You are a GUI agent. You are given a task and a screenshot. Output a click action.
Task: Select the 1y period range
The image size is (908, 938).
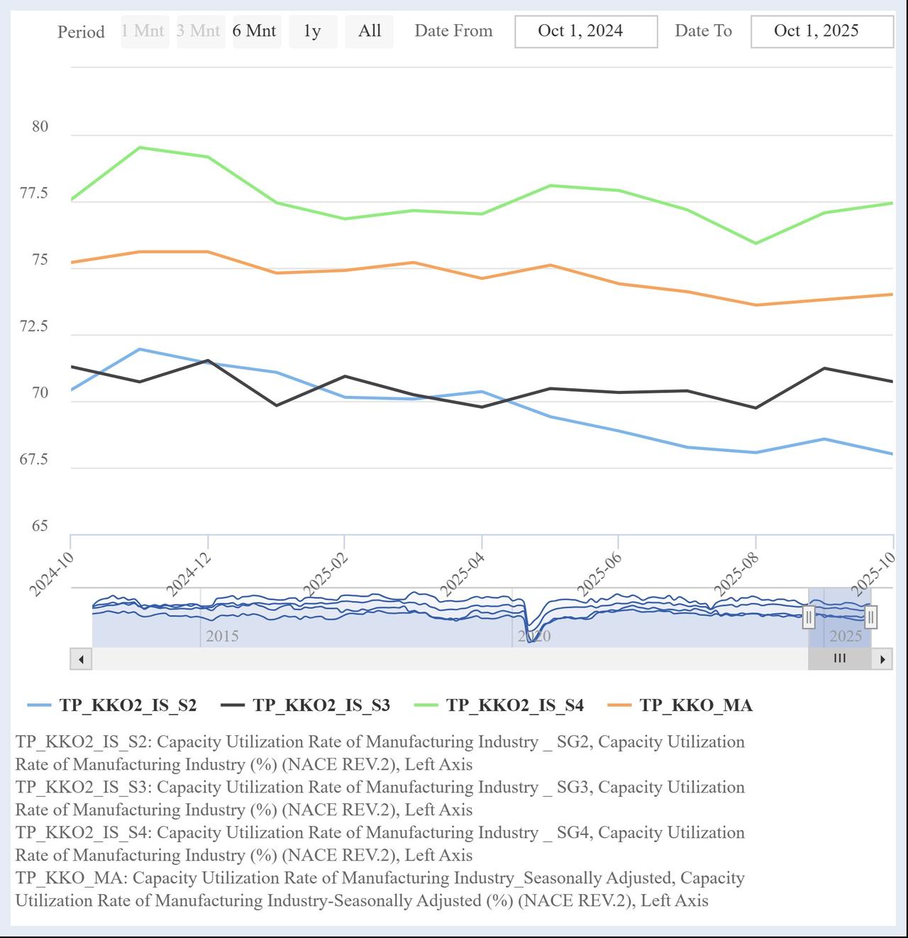312,31
